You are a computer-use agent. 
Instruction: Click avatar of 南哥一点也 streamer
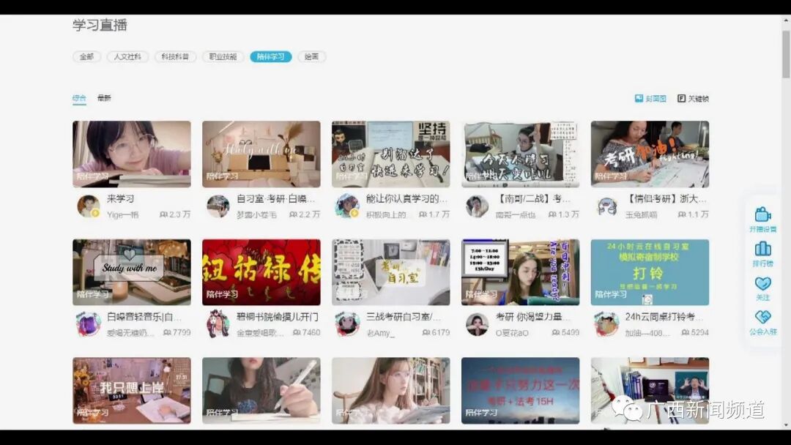478,206
